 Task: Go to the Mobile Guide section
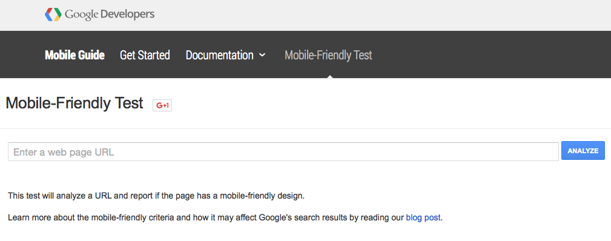tap(74, 55)
